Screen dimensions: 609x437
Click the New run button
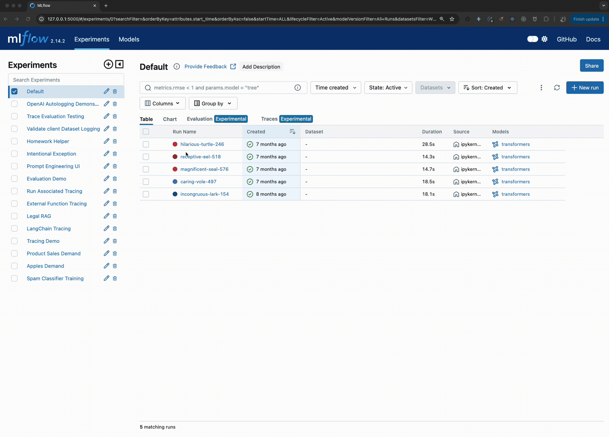(585, 87)
